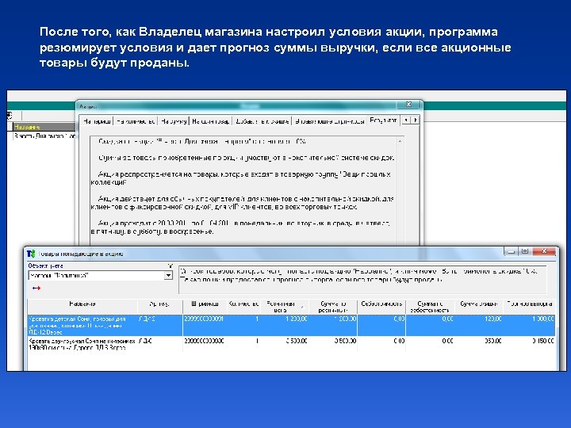Click the 'Название' header in the background list

[44, 127]
